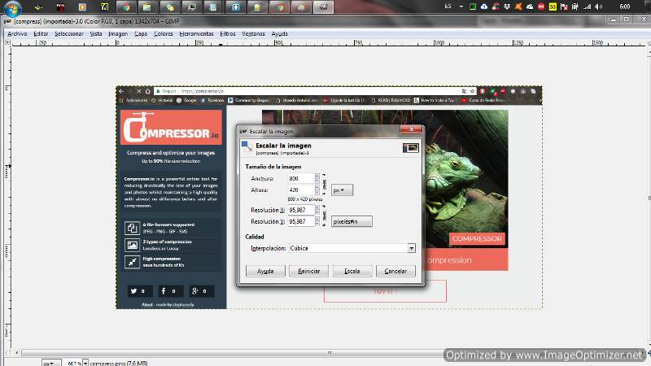Screen dimensions: 651x366
Task: Click the Compressor.io logo in canvas
Action: 171,127
